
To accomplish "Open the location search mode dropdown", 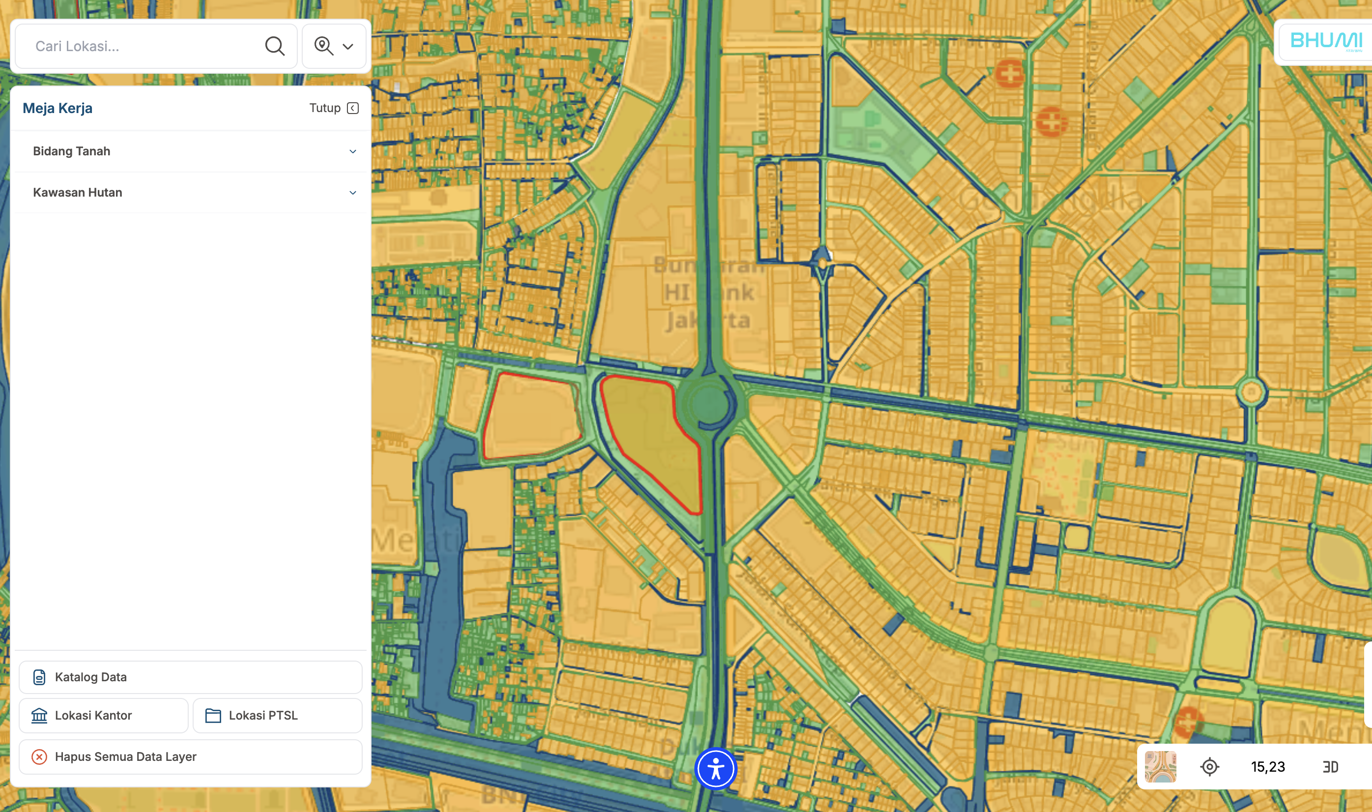I will tap(334, 47).
